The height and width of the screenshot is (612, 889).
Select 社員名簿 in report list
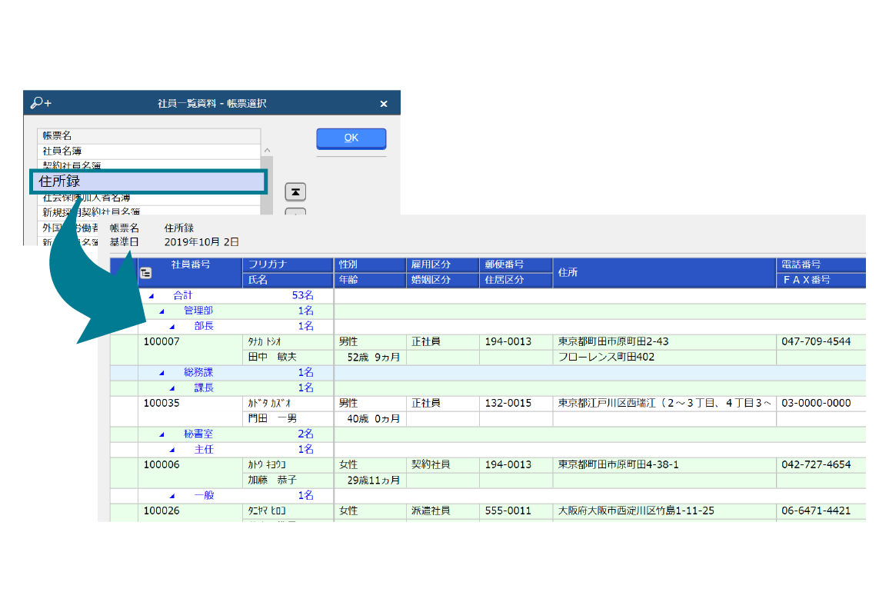tap(148, 151)
